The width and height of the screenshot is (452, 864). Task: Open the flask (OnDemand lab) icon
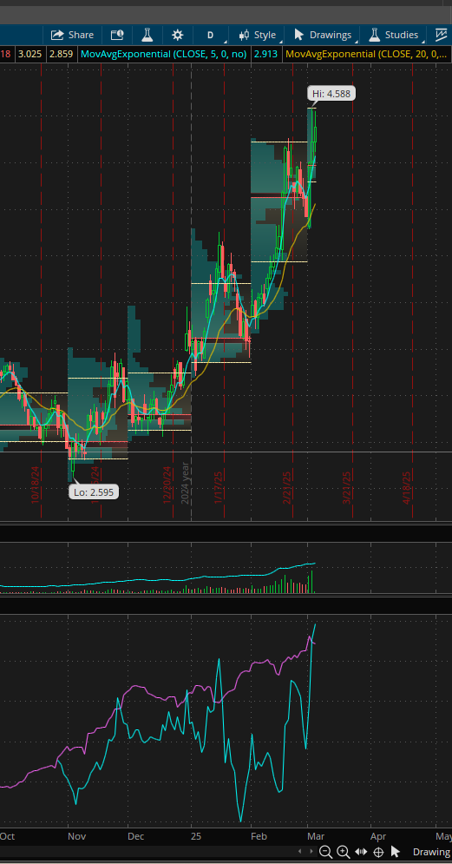(x=147, y=35)
